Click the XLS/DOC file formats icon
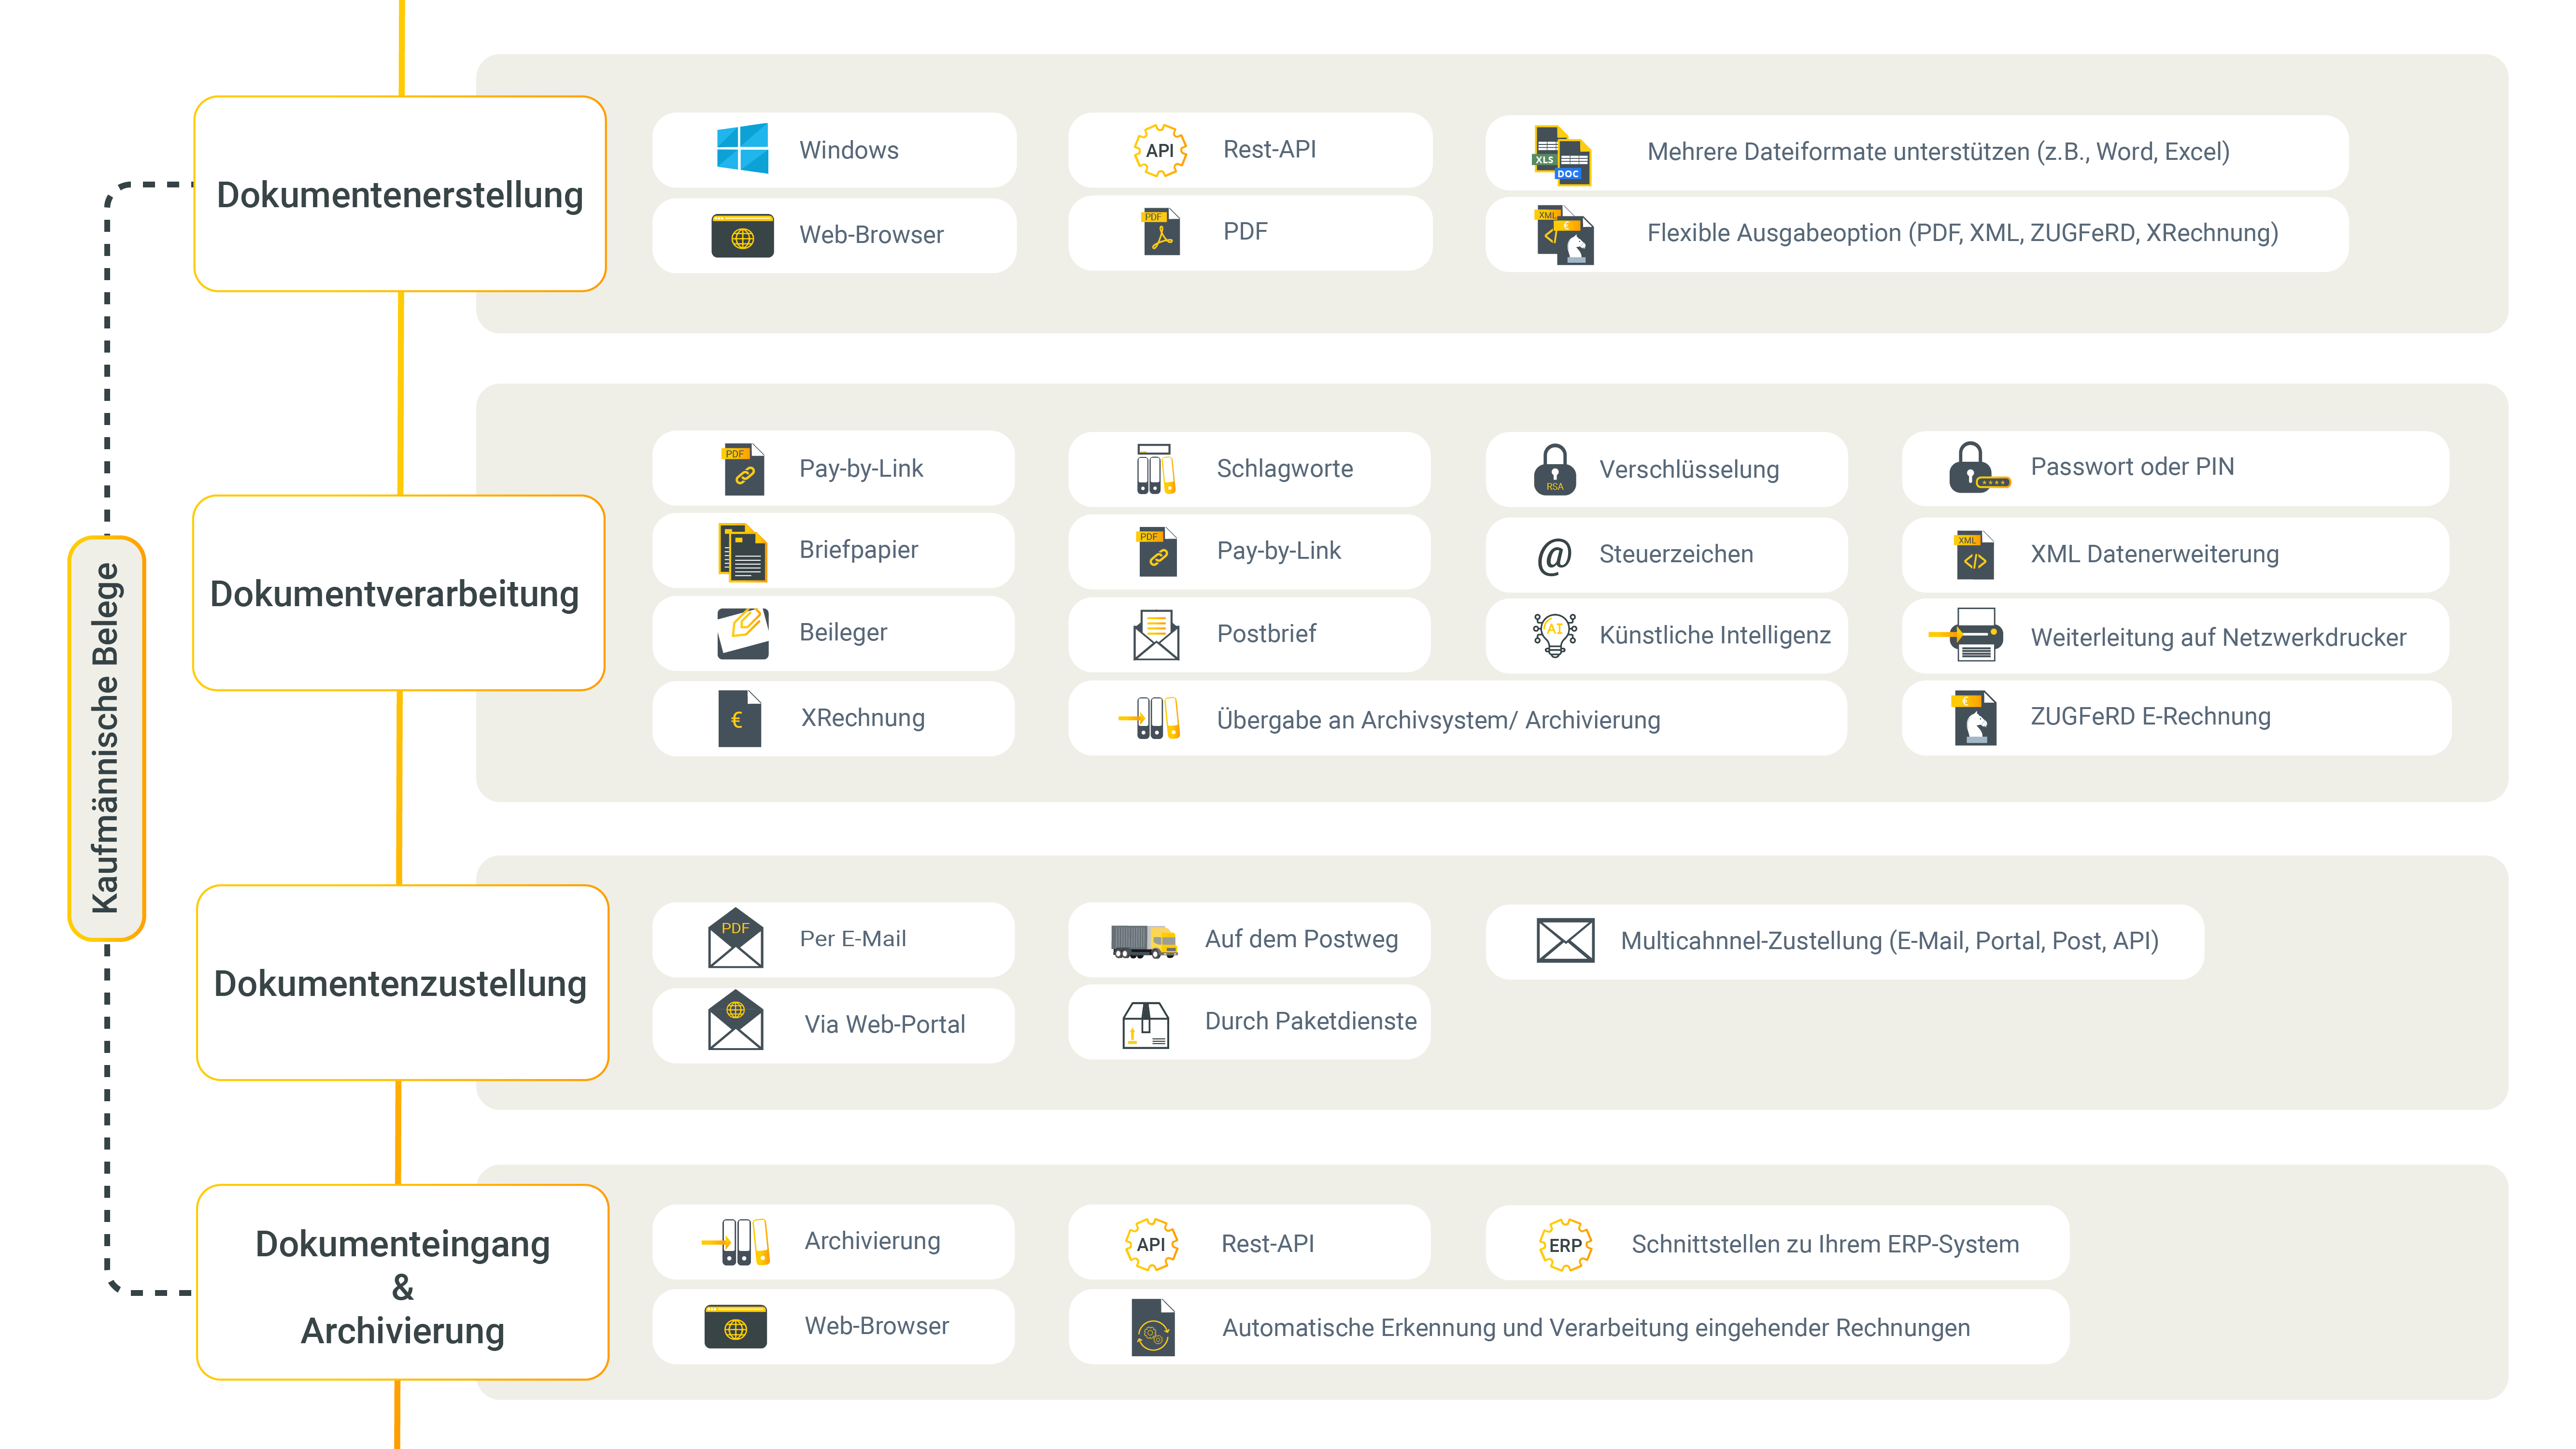2576x1449 pixels. [x=1562, y=155]
